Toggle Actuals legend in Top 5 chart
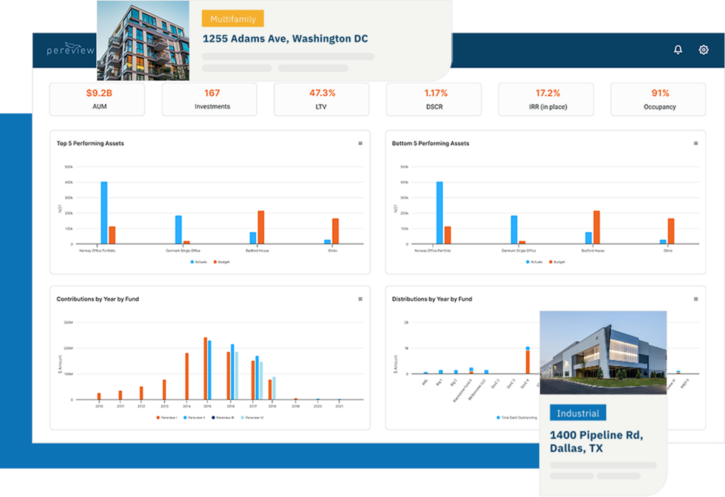Viewport: 725px width, 497px height. 199,262
